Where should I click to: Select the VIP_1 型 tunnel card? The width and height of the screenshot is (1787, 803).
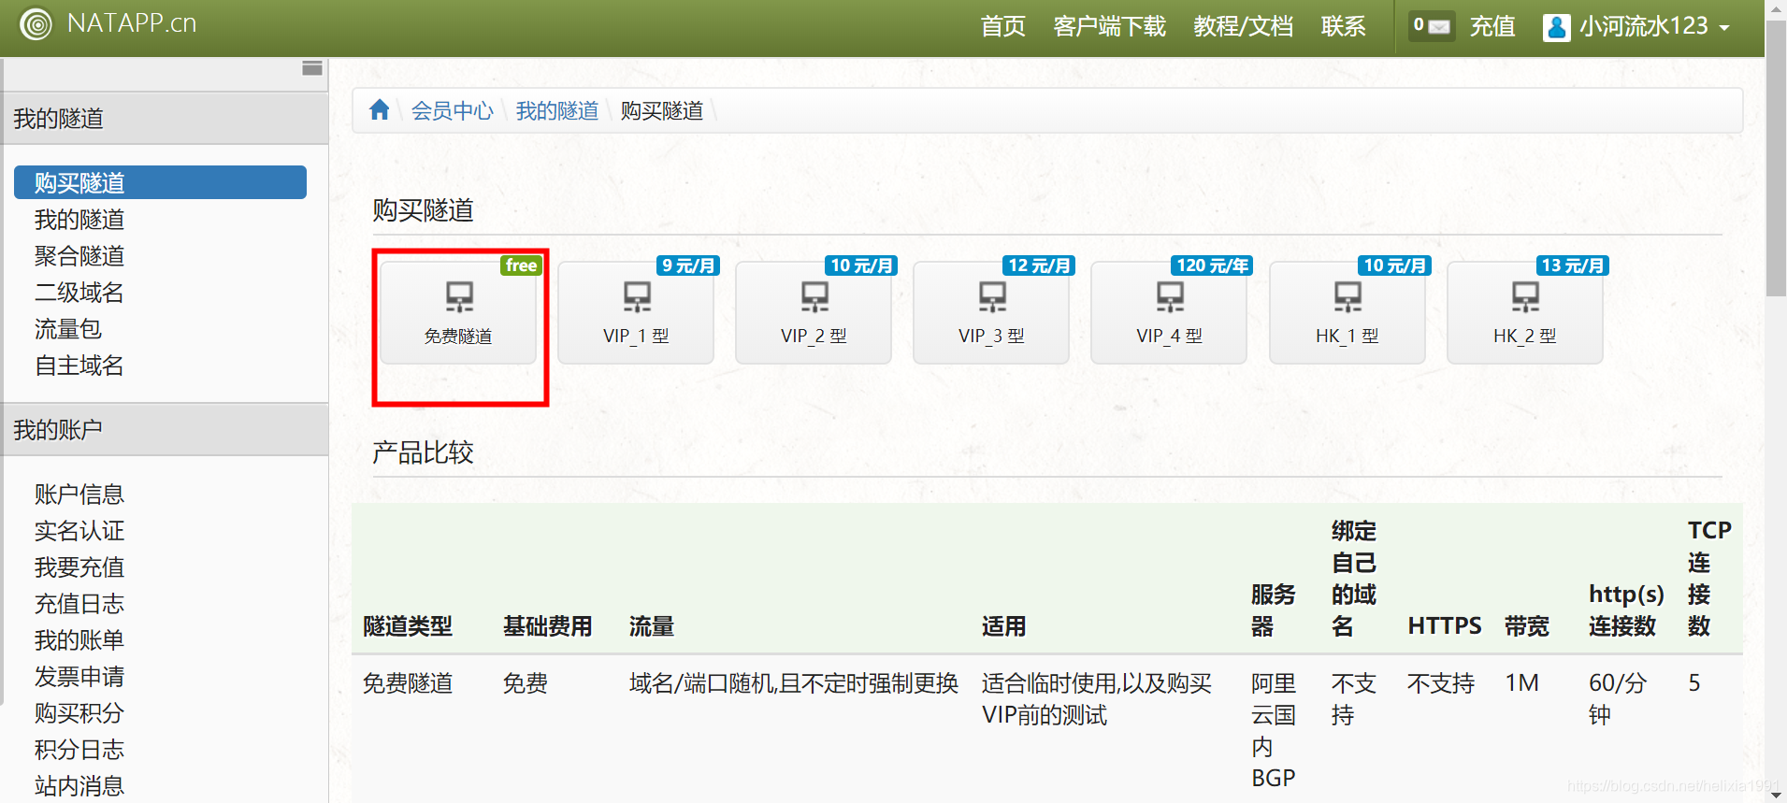636,312
